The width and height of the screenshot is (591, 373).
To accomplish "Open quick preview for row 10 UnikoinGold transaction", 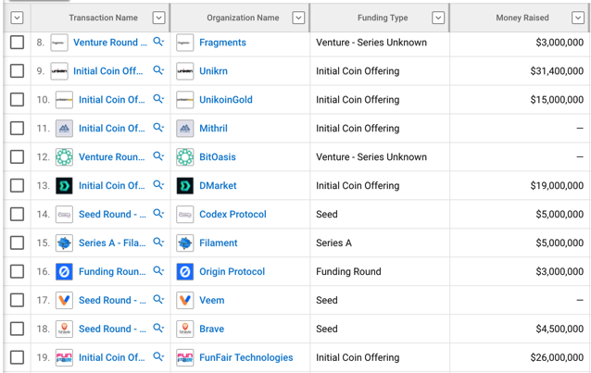I will [x=158, y=99].
